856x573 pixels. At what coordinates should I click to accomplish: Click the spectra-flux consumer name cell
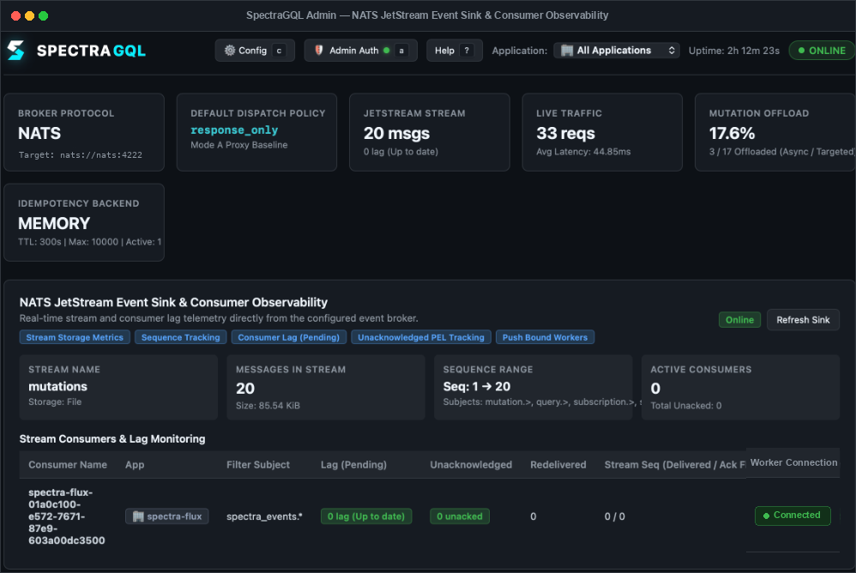(x=67, y=516)
